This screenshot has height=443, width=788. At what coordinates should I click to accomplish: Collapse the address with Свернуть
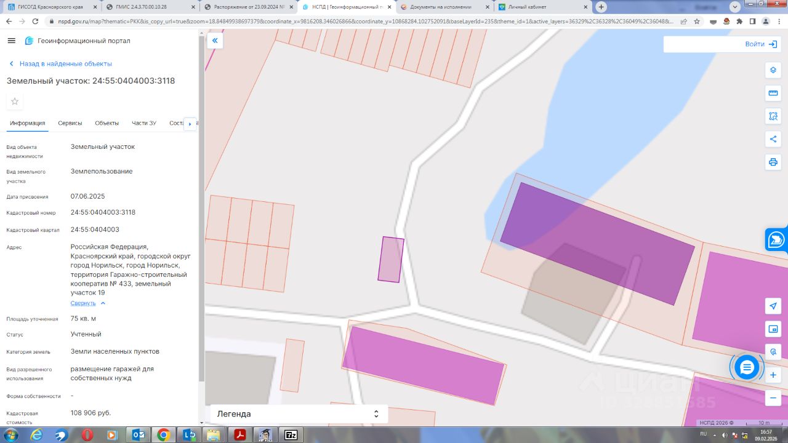tap(88, 303)
